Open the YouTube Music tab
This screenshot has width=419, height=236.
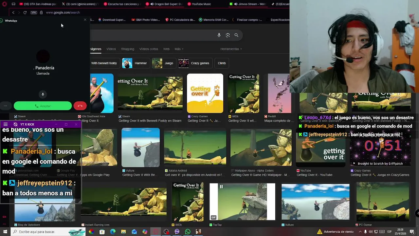click(x=199, y=4)
